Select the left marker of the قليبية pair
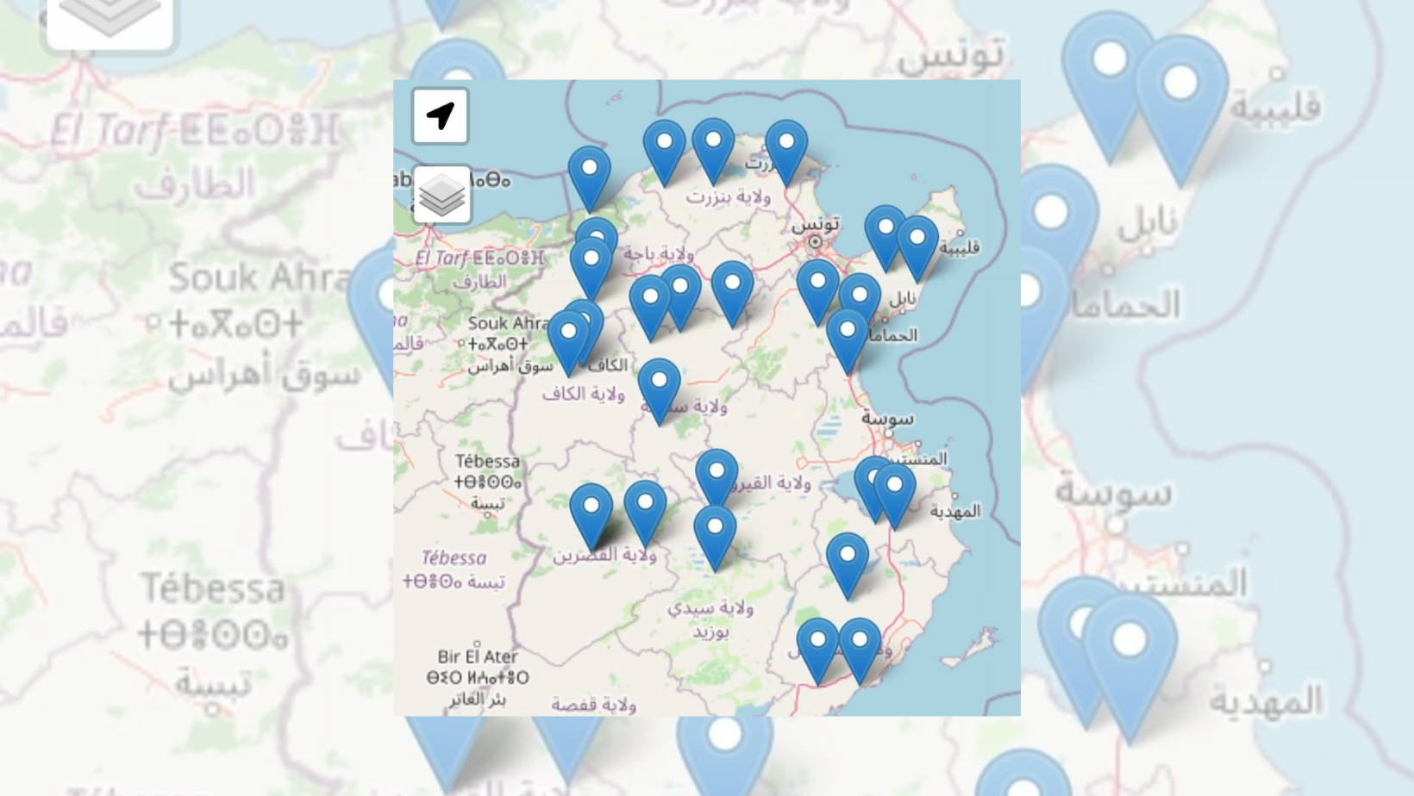Image resolution: width=1414 pixels, height=796 pixels. pos(885,239)
